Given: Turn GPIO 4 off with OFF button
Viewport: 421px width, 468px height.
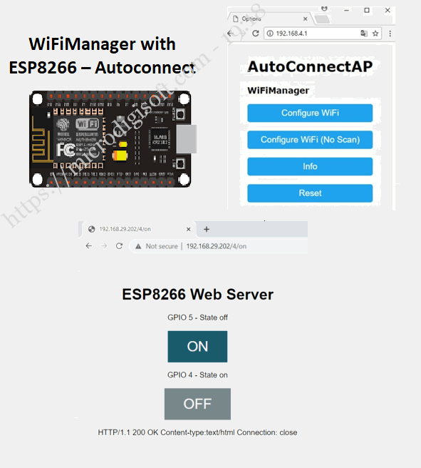Looking at the screenshot, I should (x=197, y=404).
